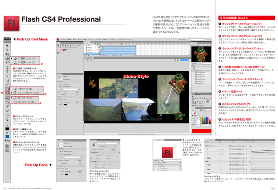The width and height of the screenshot is (278, 190).
Task: Select the Free Transform tool
Action: [7, 54]
